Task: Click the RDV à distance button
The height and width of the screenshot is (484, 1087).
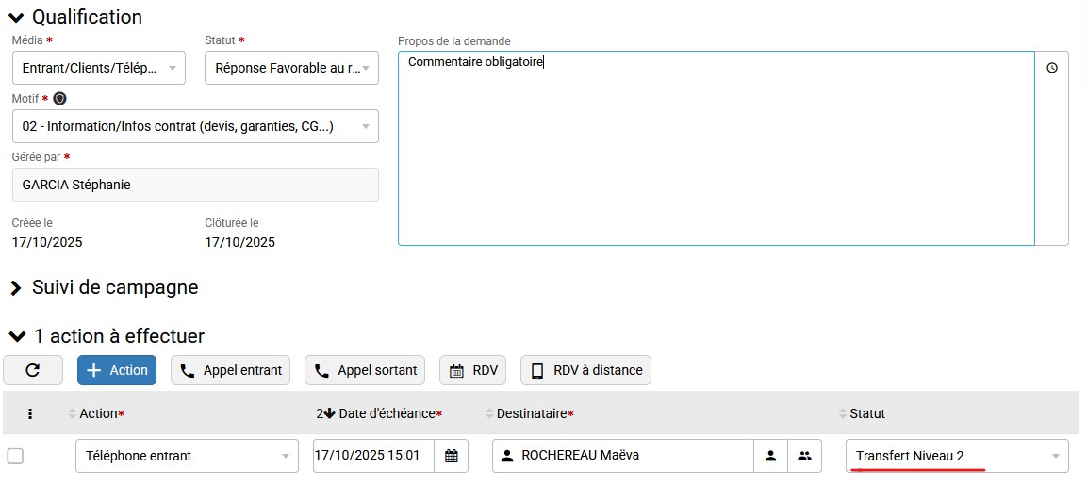Action: point(585,370)
